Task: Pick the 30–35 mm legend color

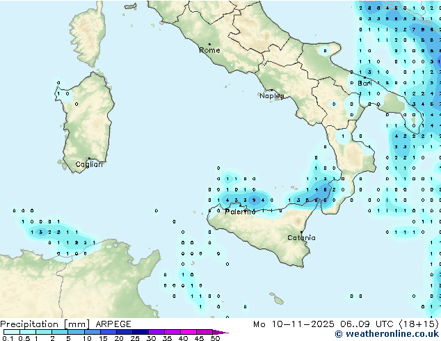Action: [156, 332]
